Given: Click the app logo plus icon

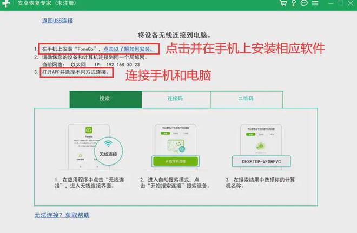Looking at the screenshot, I should tap(6, 3).
